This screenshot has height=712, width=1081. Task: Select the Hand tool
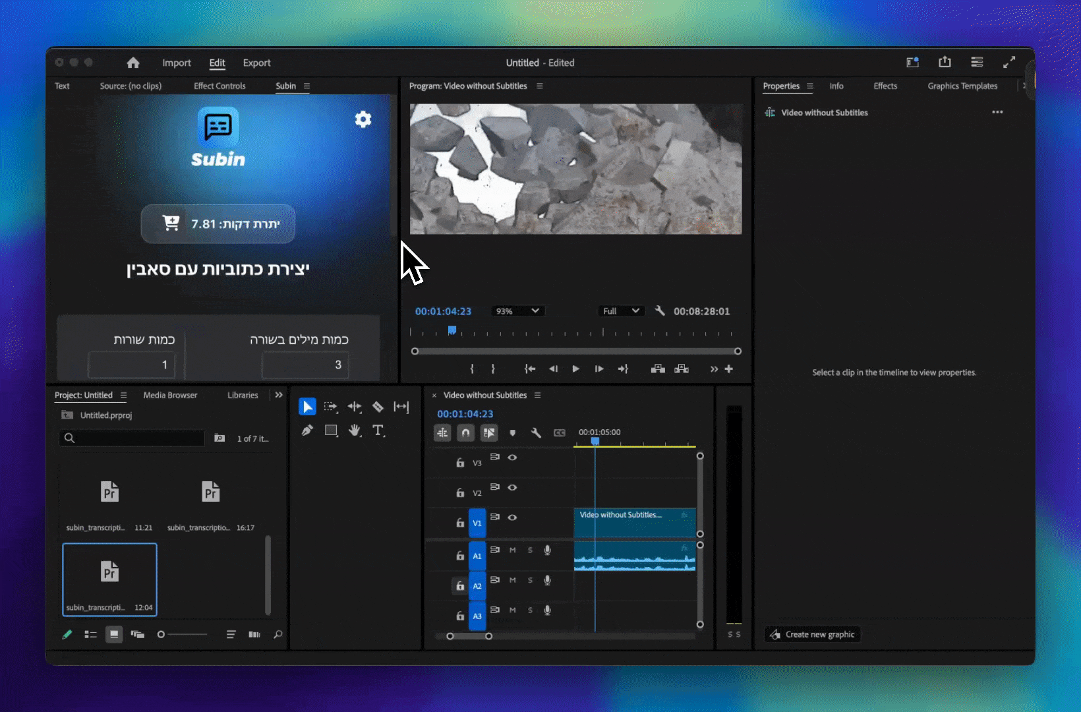pos(355,430)
